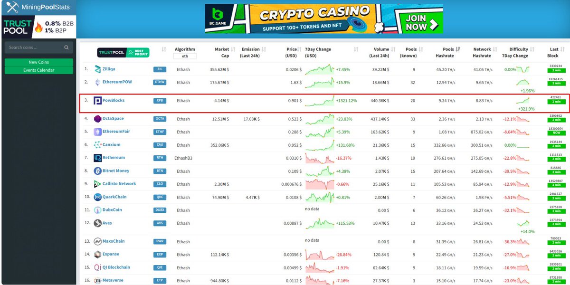
Task: Click the TrustPool 0.8% B2B ad
Action: click(x=39, y=27)
